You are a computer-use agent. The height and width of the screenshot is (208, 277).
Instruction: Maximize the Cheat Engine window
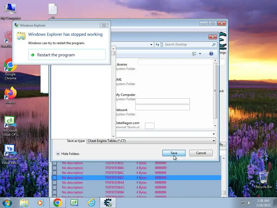click(x=213, y=23)
